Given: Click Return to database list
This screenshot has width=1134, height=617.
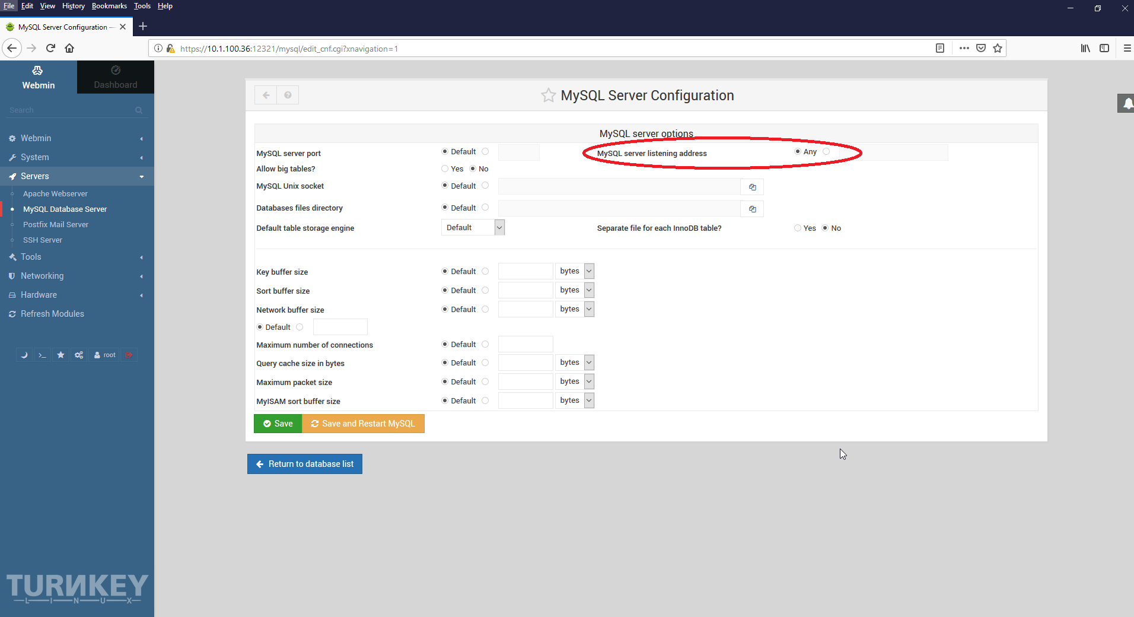Looking at the screenshot, I should (x=305, y=464).
